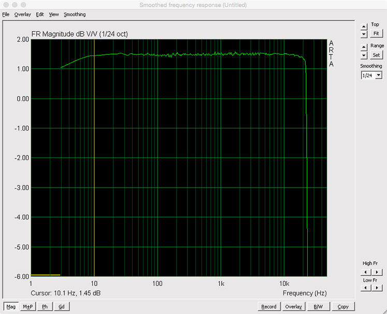This screenshot has height=314, width=387.
Task: Shift Low Fr to the left
Action: click(366, 288)
